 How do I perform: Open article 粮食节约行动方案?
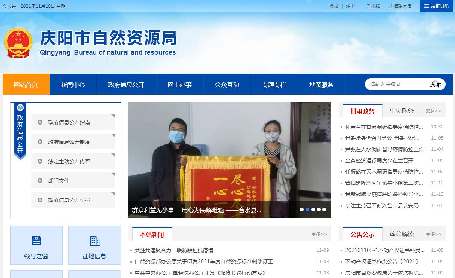(200, 273)
